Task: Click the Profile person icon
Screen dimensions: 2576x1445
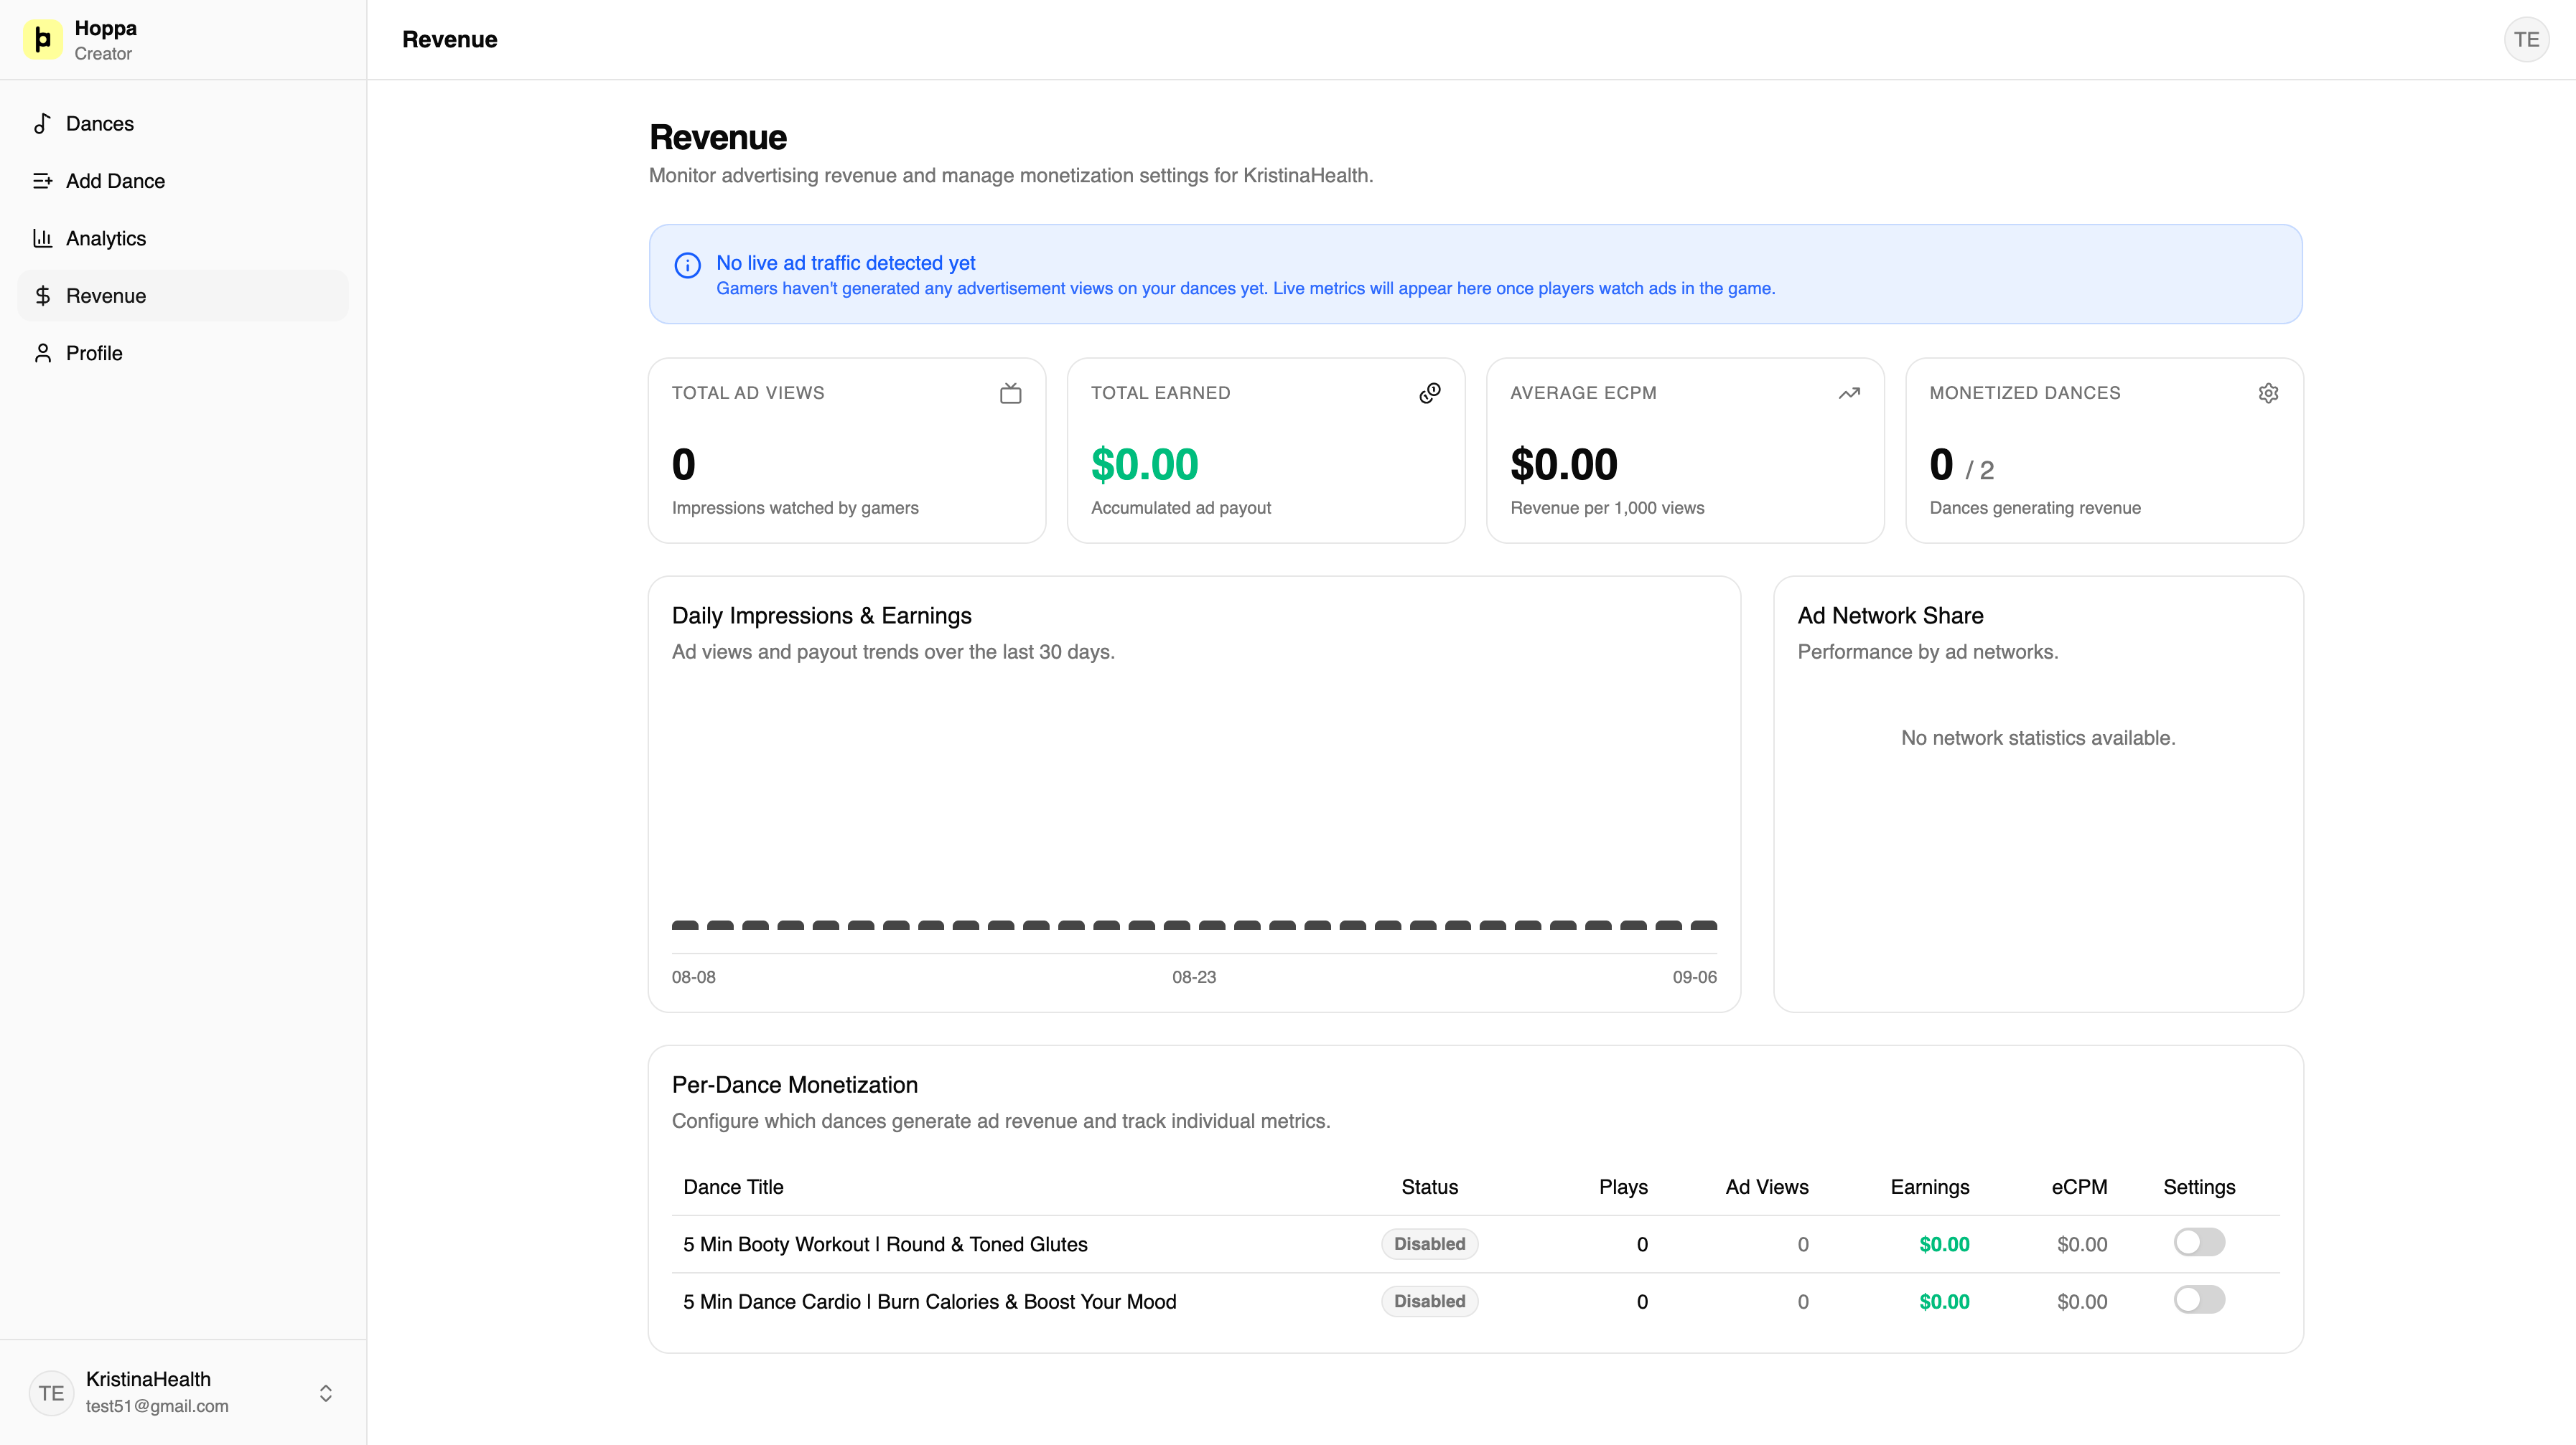Action: click(42, 353)
